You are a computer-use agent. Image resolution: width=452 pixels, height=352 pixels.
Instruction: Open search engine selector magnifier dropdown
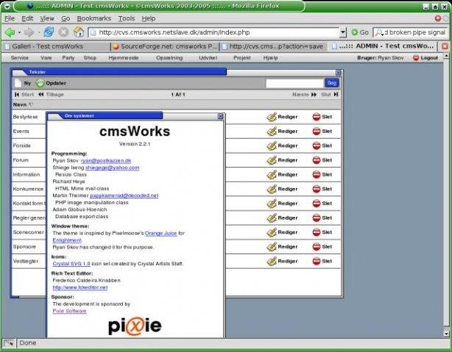click(x=380, y=32)
